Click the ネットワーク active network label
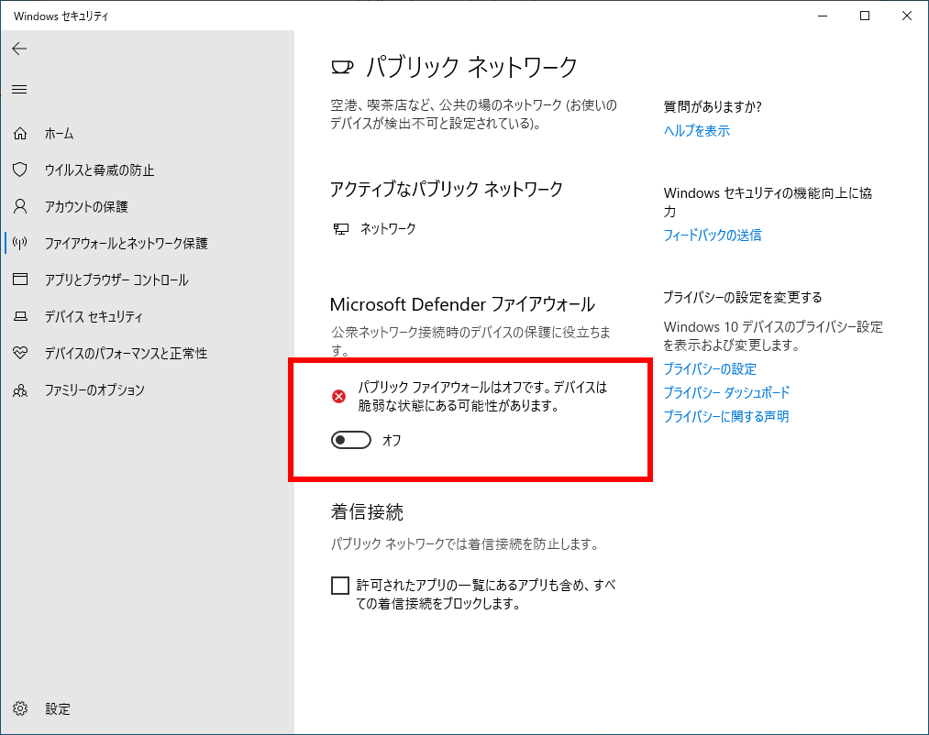 pyautogui.click(x=388, y=228)
